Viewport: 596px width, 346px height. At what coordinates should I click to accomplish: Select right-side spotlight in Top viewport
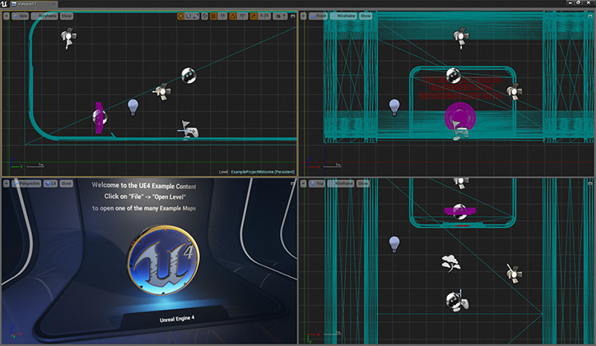[x=514, y=272]
